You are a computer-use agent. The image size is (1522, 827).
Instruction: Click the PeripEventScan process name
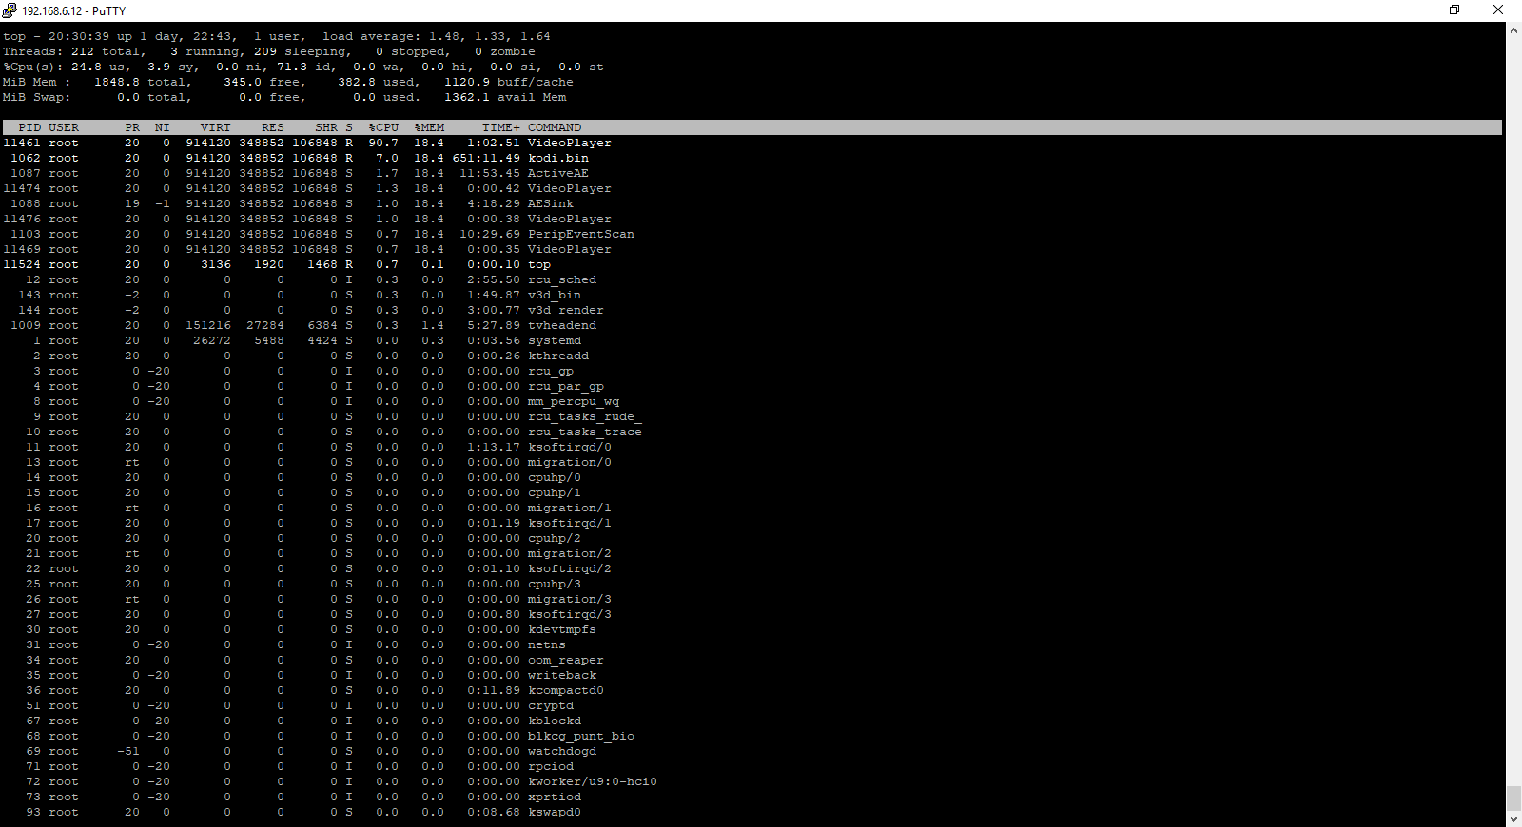coord(581,235)
